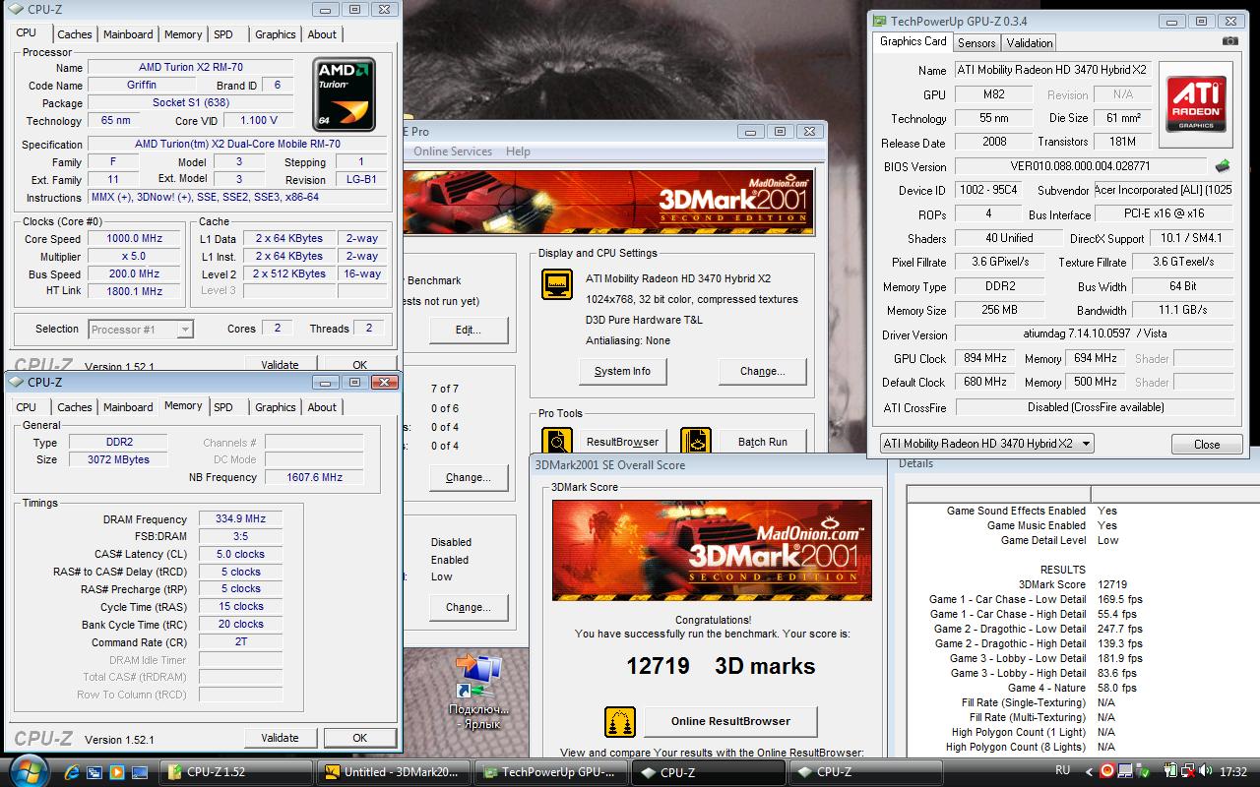Image resolution: width=1260 pixels, height=787 pixels.
Task: Click the TechPowerUp GPU taskbar button
Action: 549,772
